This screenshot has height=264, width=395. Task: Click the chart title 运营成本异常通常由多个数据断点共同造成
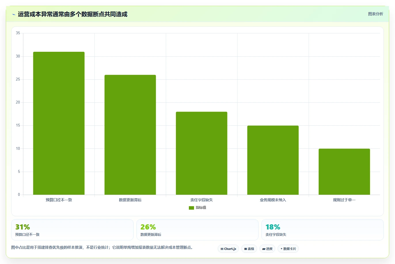(x=73, y=14)
